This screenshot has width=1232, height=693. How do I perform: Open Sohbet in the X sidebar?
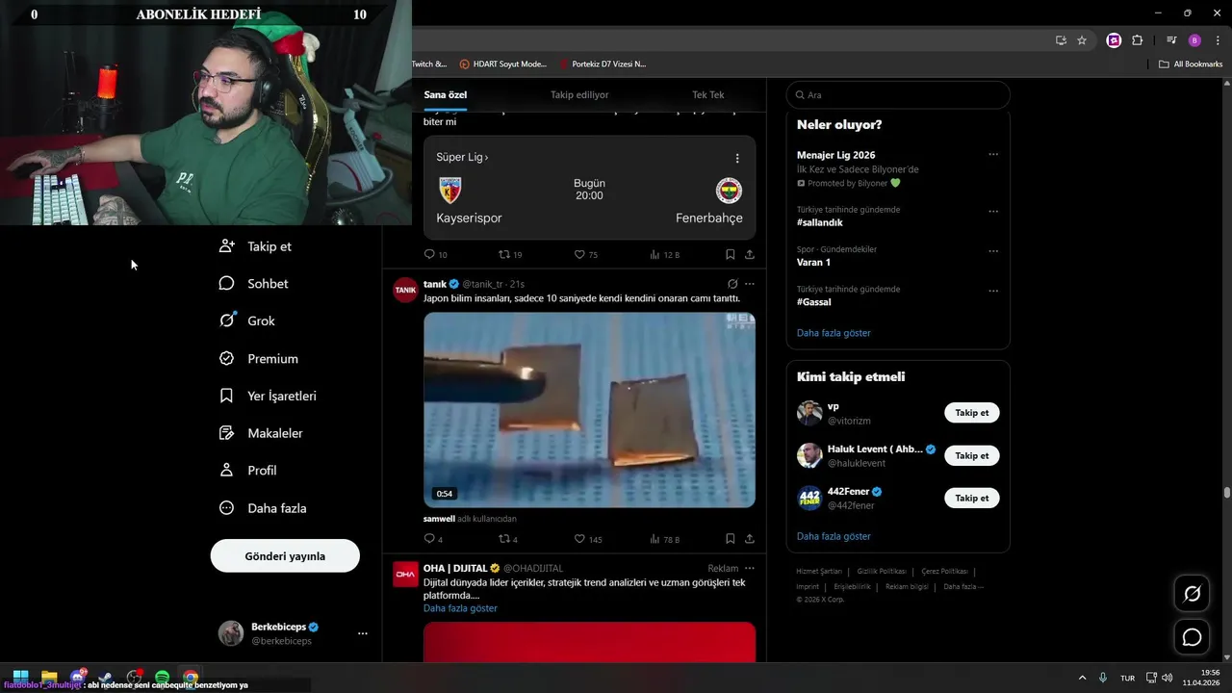[253, 284]
